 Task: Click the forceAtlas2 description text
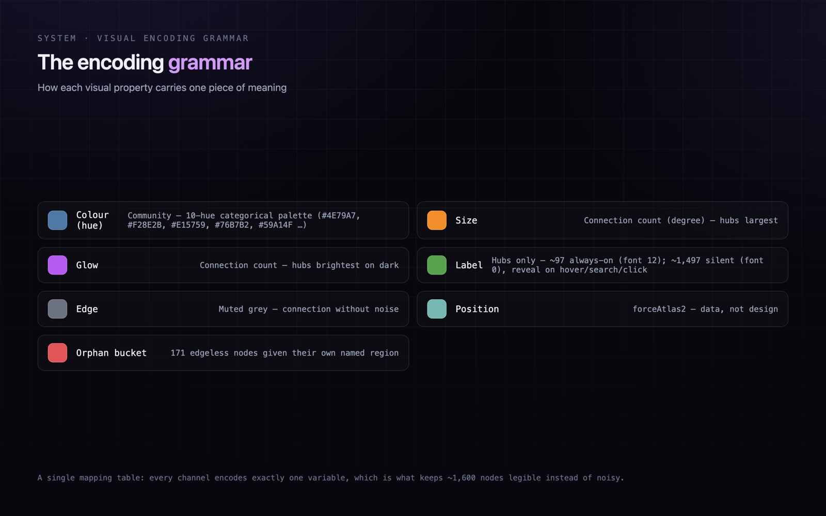(705, 309)
